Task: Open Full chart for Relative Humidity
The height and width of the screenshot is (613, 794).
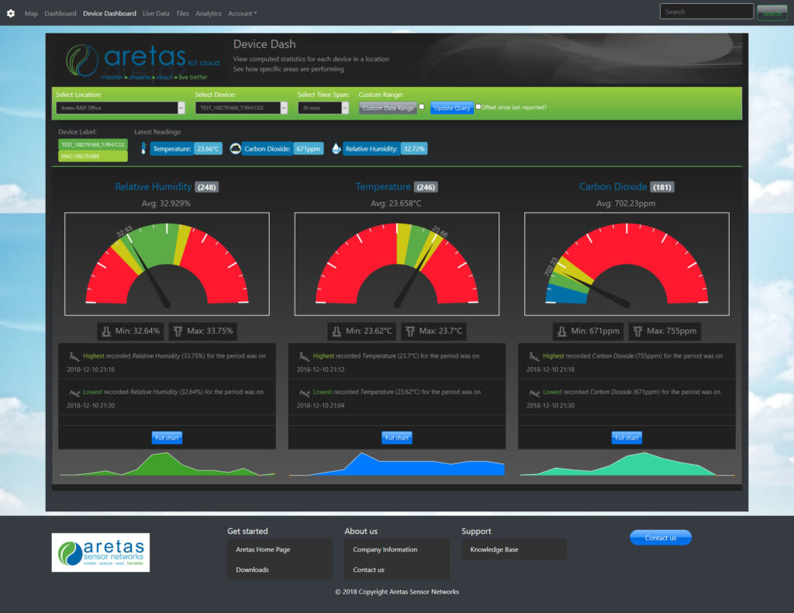Action: coord(167,438)
